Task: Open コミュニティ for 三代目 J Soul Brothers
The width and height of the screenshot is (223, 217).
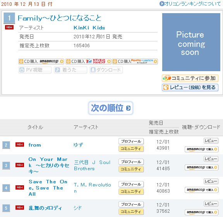Action: point(131,169)
